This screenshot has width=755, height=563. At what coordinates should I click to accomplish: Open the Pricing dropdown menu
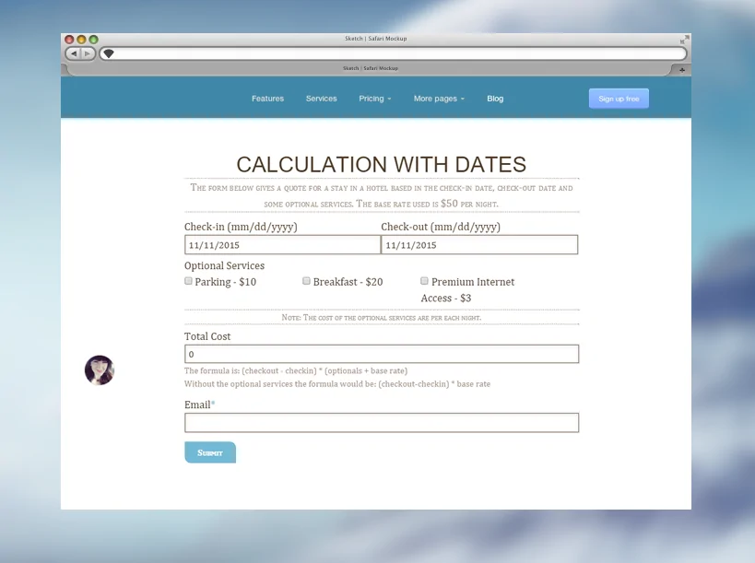[374, 99]
